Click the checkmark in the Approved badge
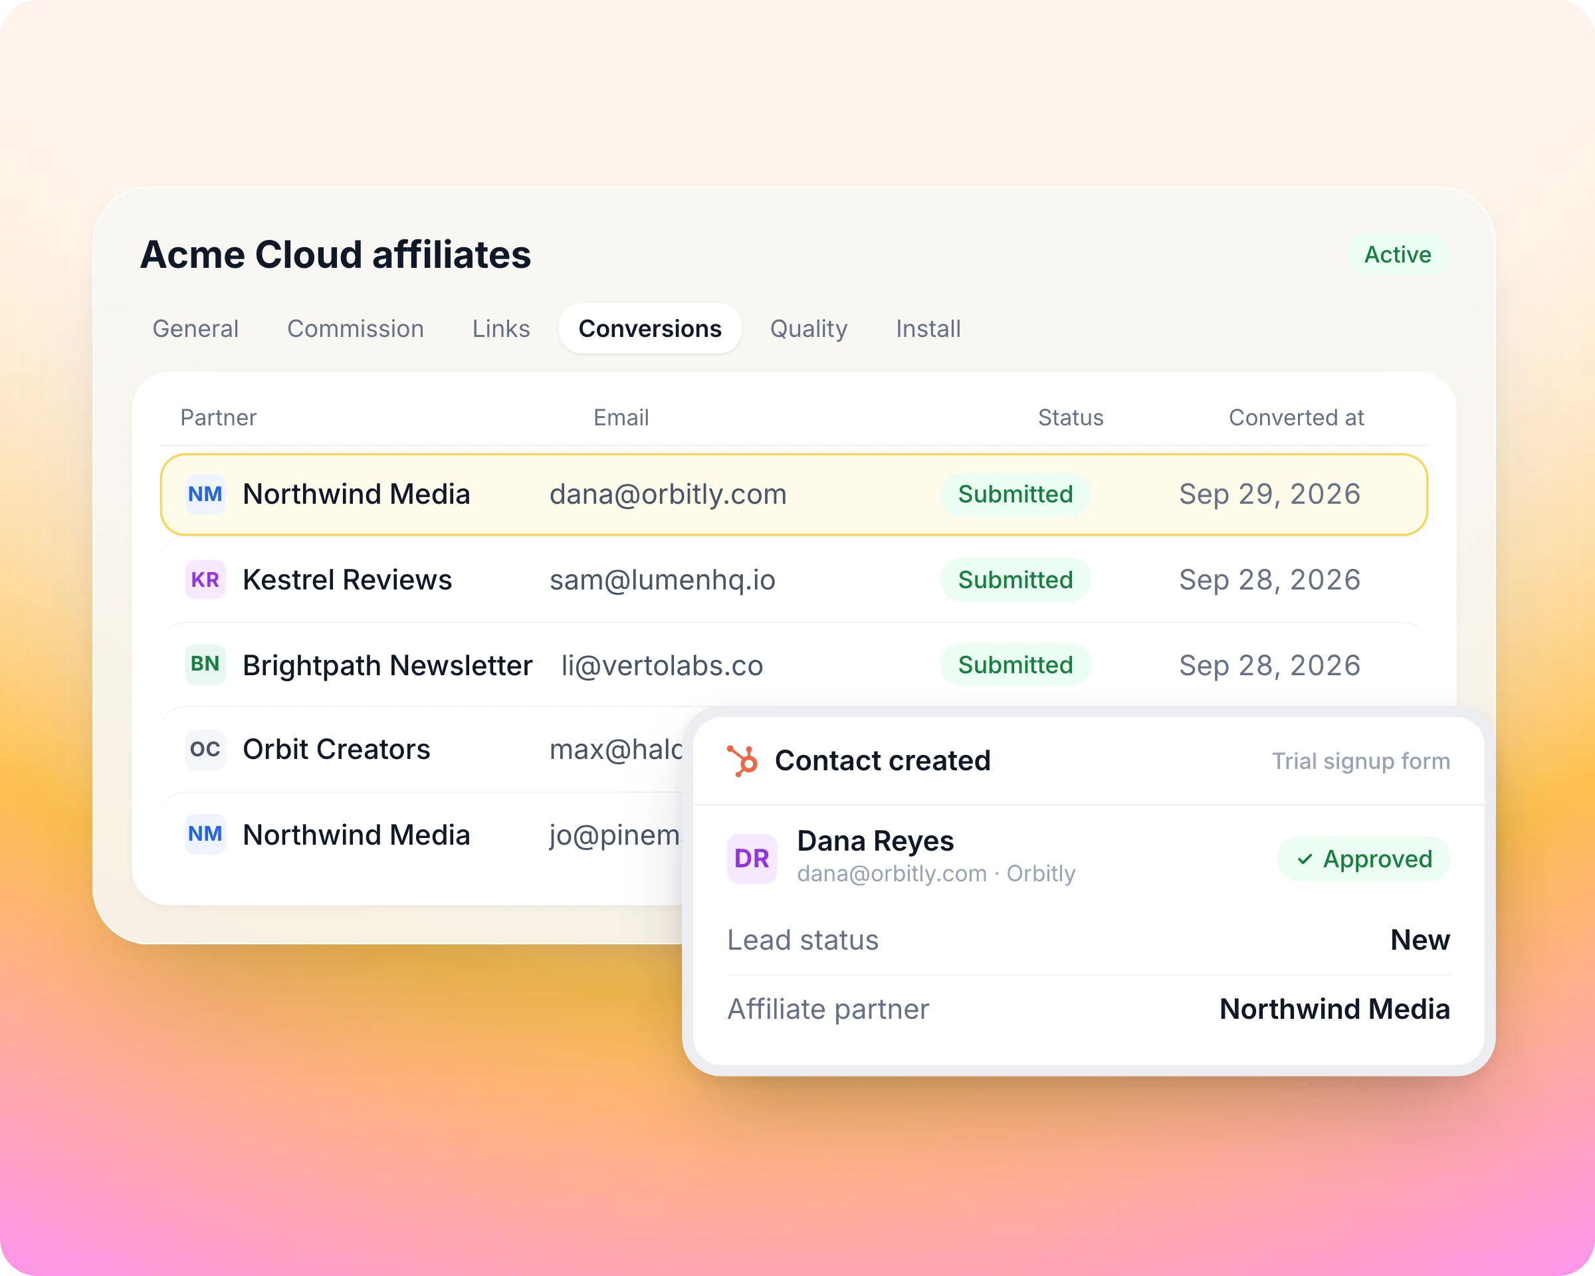This screenshot has width=1595, height=1276. tap(1305, 859)
